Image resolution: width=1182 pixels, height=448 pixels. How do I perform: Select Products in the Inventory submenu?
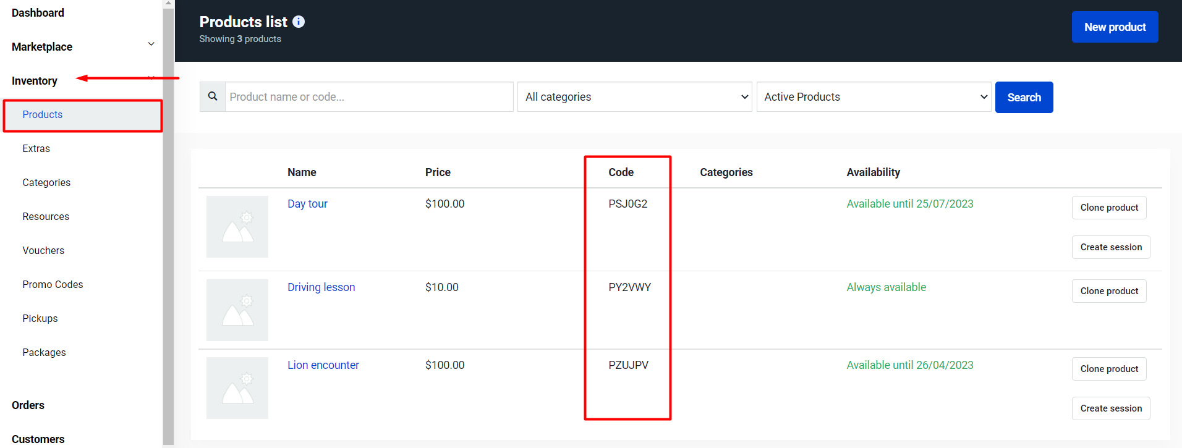[43, 115]
